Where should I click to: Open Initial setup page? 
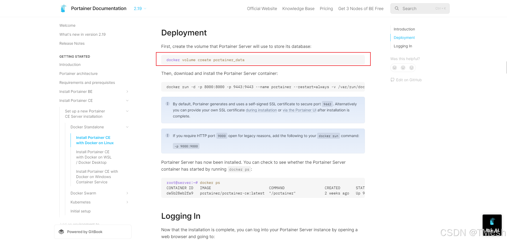tap(81, 211)
